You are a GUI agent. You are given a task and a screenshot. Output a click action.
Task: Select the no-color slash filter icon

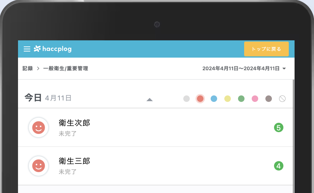click(282, 99)
